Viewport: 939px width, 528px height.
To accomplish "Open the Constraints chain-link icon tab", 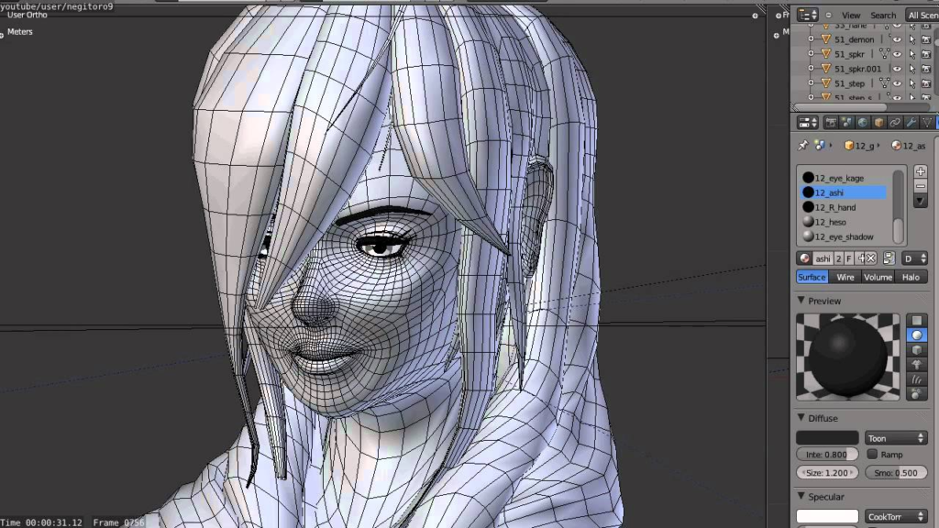I will (x=894, y=122).
